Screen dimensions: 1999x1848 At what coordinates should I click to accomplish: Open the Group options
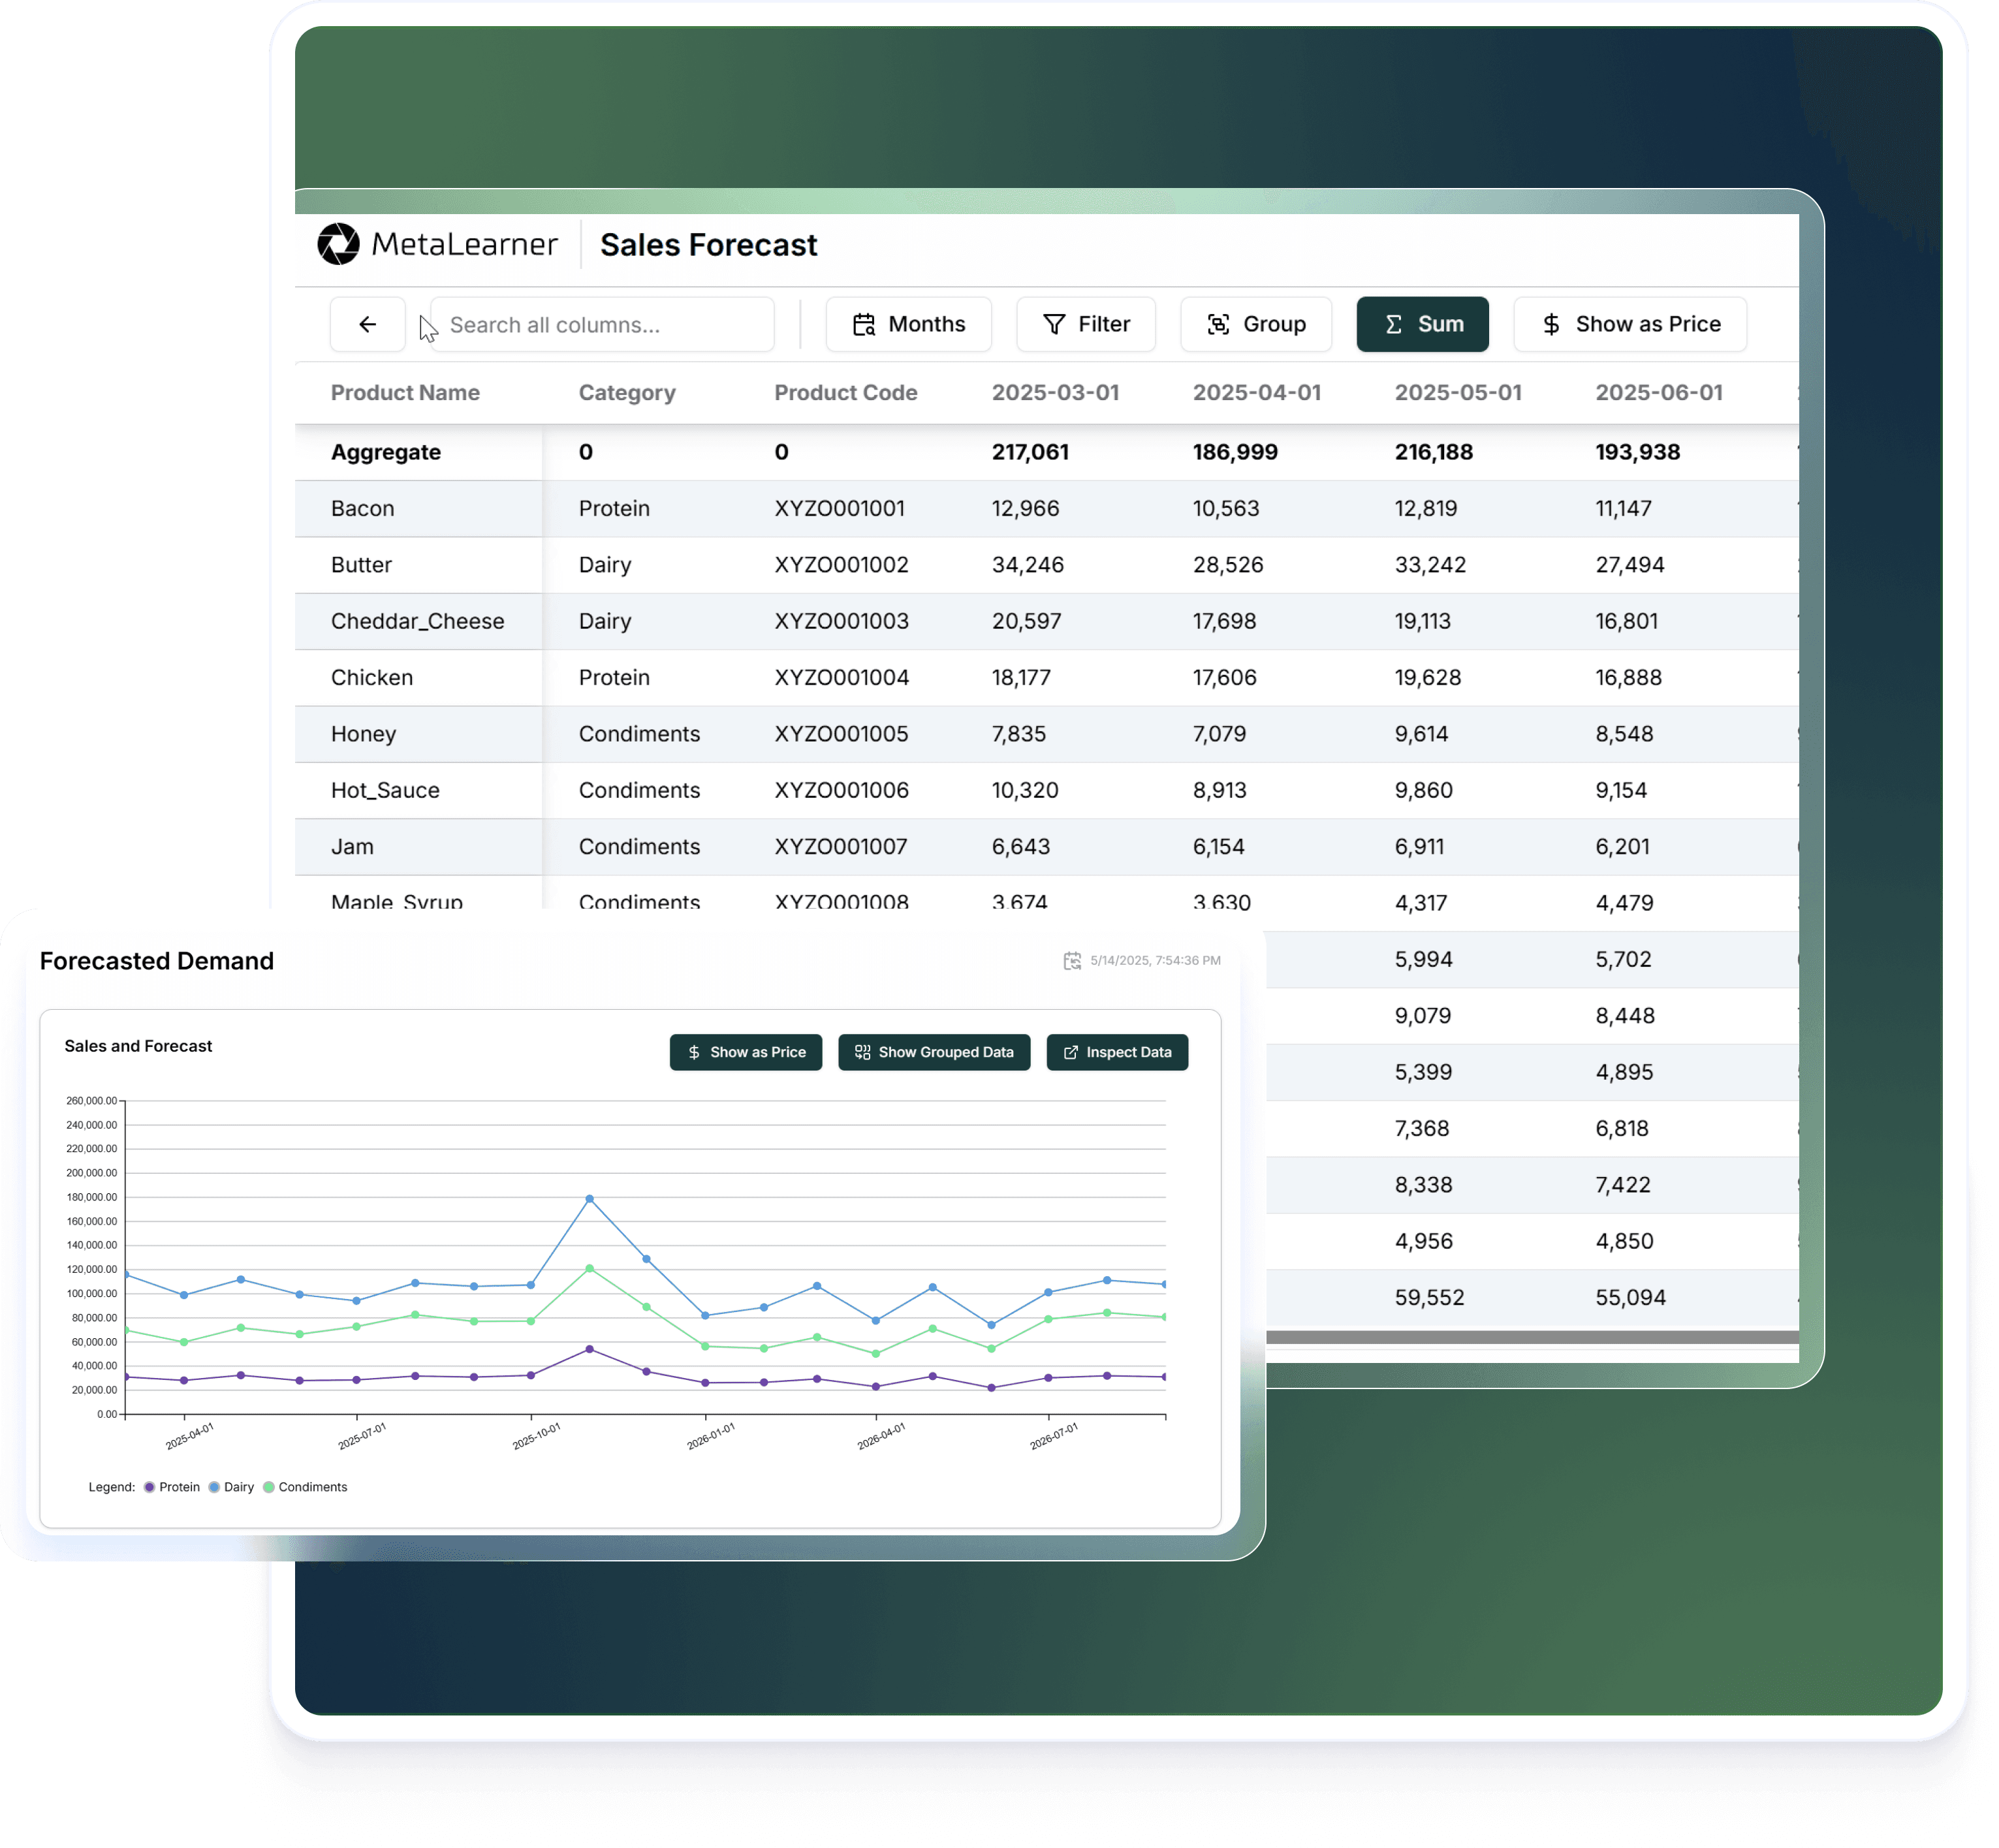pos(1256,324)
